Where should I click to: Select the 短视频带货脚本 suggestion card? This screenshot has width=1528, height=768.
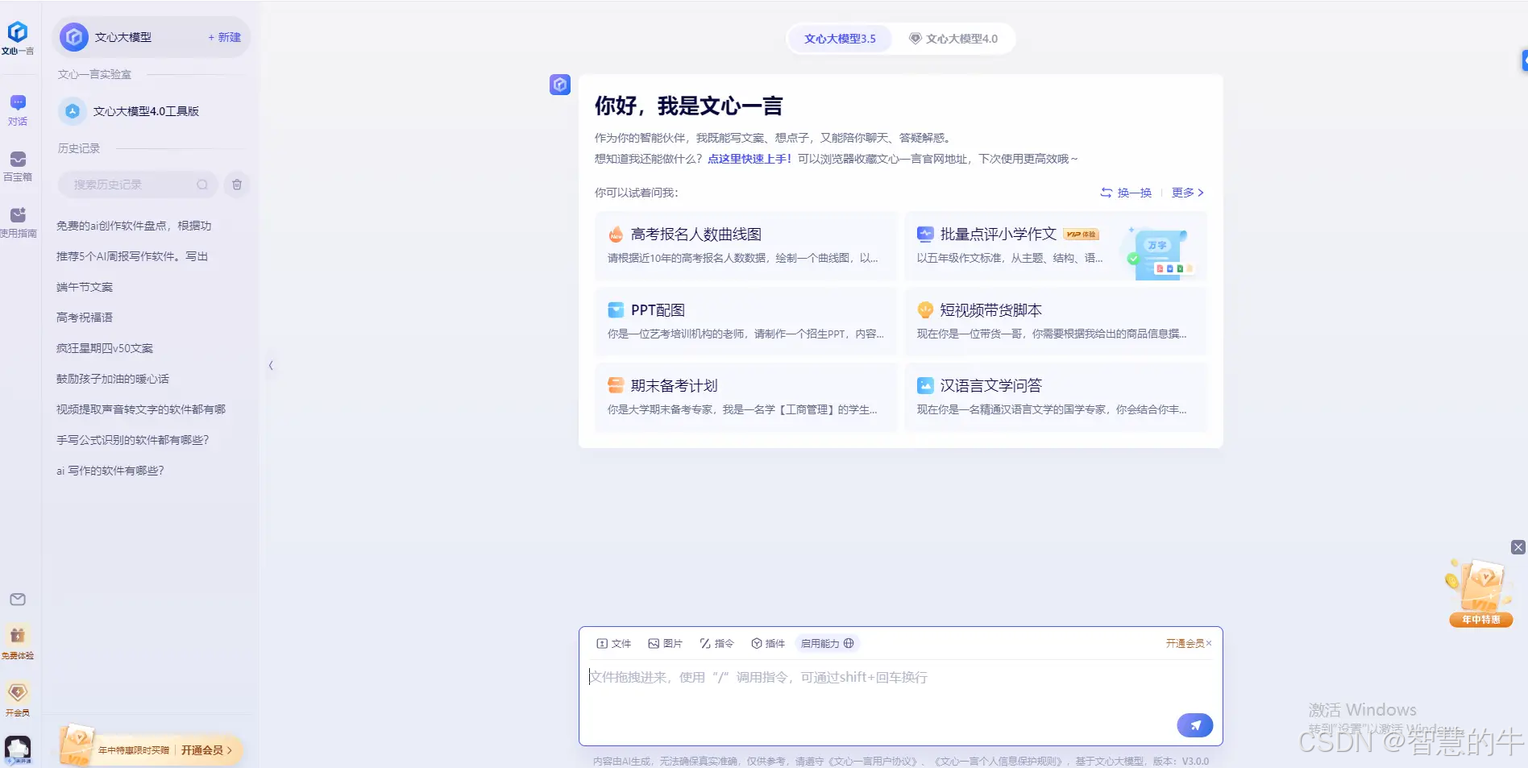click(x=1055, y=322)
